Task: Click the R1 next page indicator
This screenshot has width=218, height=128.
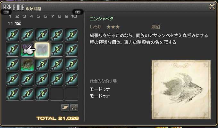Action: point(78,12)
